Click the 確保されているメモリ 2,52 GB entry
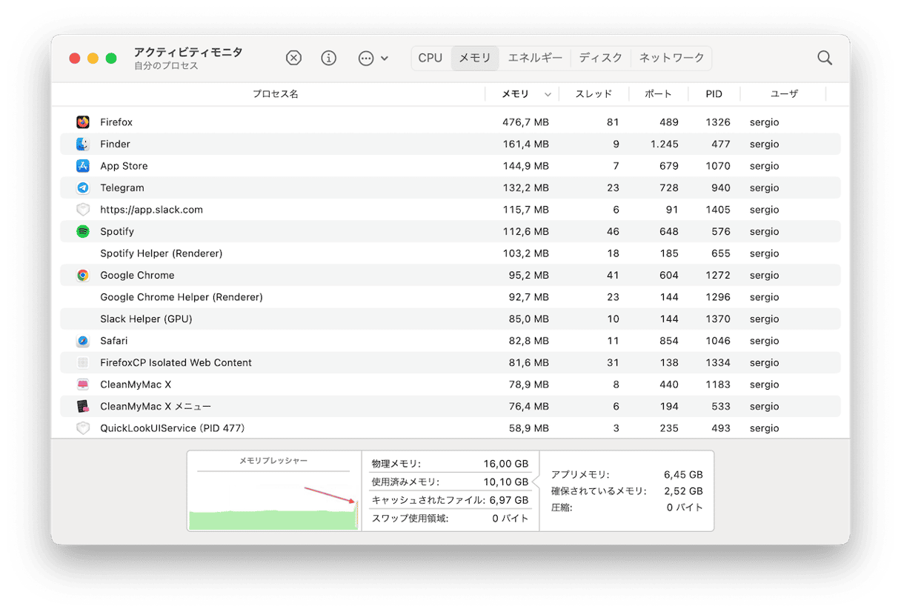The image size is (901, 612). pos(627,490)
